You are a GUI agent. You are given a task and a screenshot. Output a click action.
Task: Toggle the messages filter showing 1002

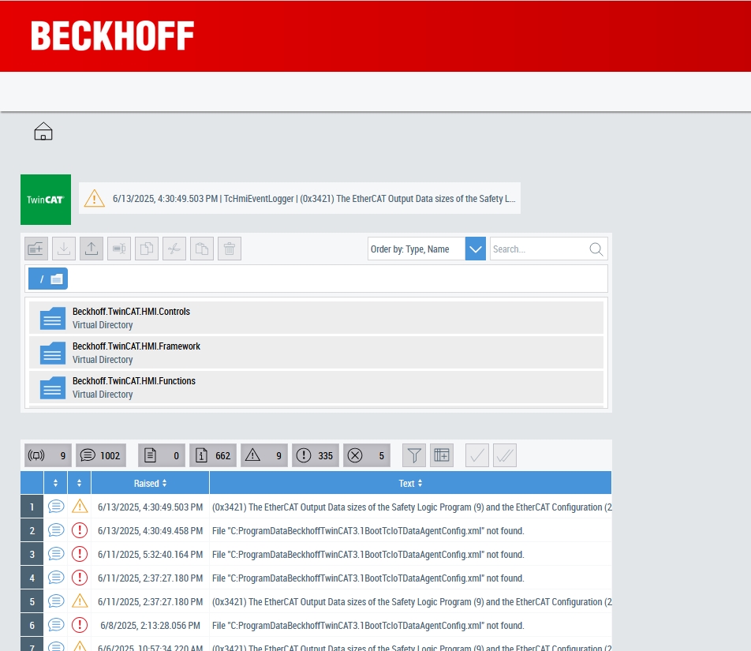click(x=101, y=455)
